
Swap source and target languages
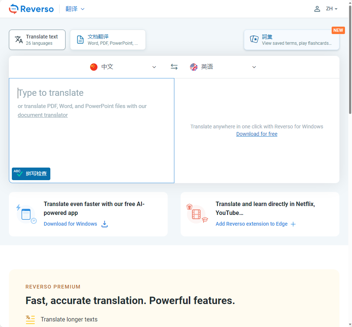tap(174, 67)
